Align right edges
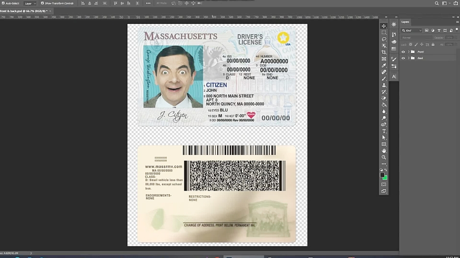The width and height of the screenshot is (460, 258). tap(96, 3)
